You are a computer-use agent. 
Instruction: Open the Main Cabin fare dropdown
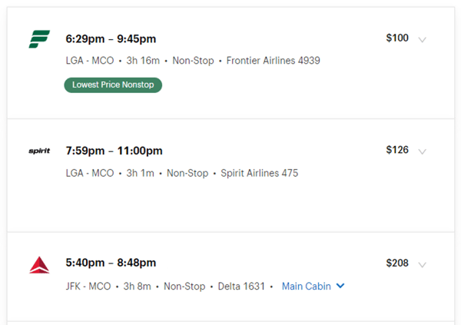313,287
